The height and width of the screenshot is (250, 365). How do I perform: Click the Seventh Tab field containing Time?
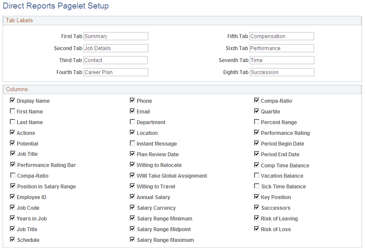click(281, 60)
